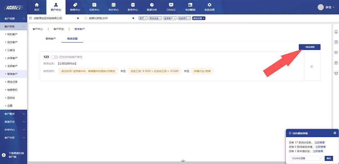339x164 pixels.
Task: Click the 所属行业: 教育 rule tag
Action: tap(202, 71)
